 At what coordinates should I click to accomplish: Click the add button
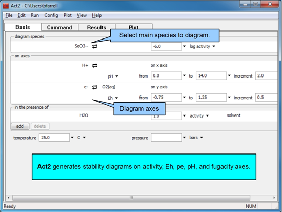pyautogui.click(x=20, y=126)
